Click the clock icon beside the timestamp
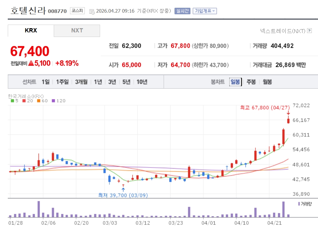Image resolution: width=318 pixels, height=231 pixels. (92, 11)
